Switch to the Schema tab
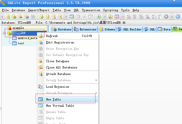Image resolution: width=182 pixels, height=124 pixels. click(107, 29)
